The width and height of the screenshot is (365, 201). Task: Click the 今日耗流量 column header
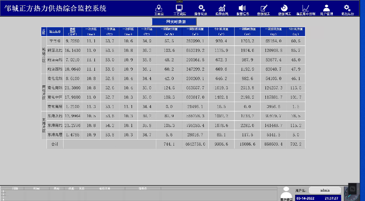[x=221, y=32]
